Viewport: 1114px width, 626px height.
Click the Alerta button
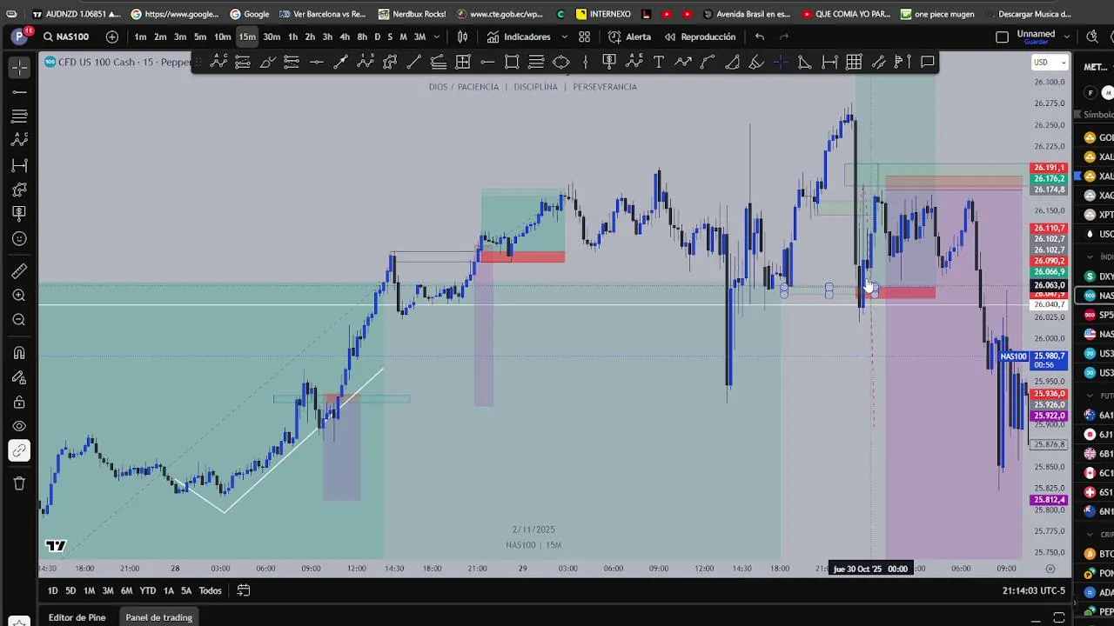[x=629, y=37]
